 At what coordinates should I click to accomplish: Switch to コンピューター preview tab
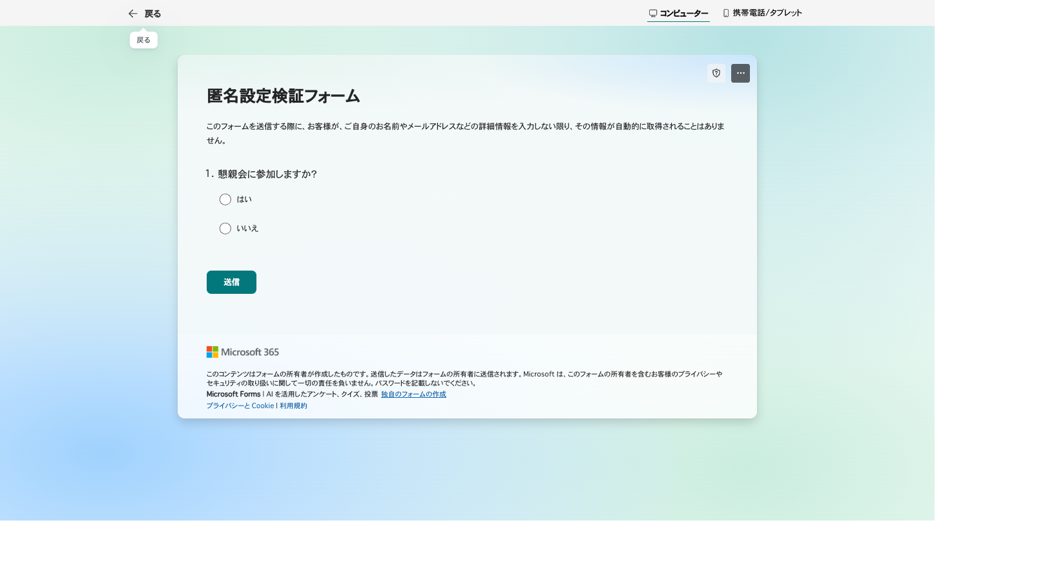(x=678, y=13)
